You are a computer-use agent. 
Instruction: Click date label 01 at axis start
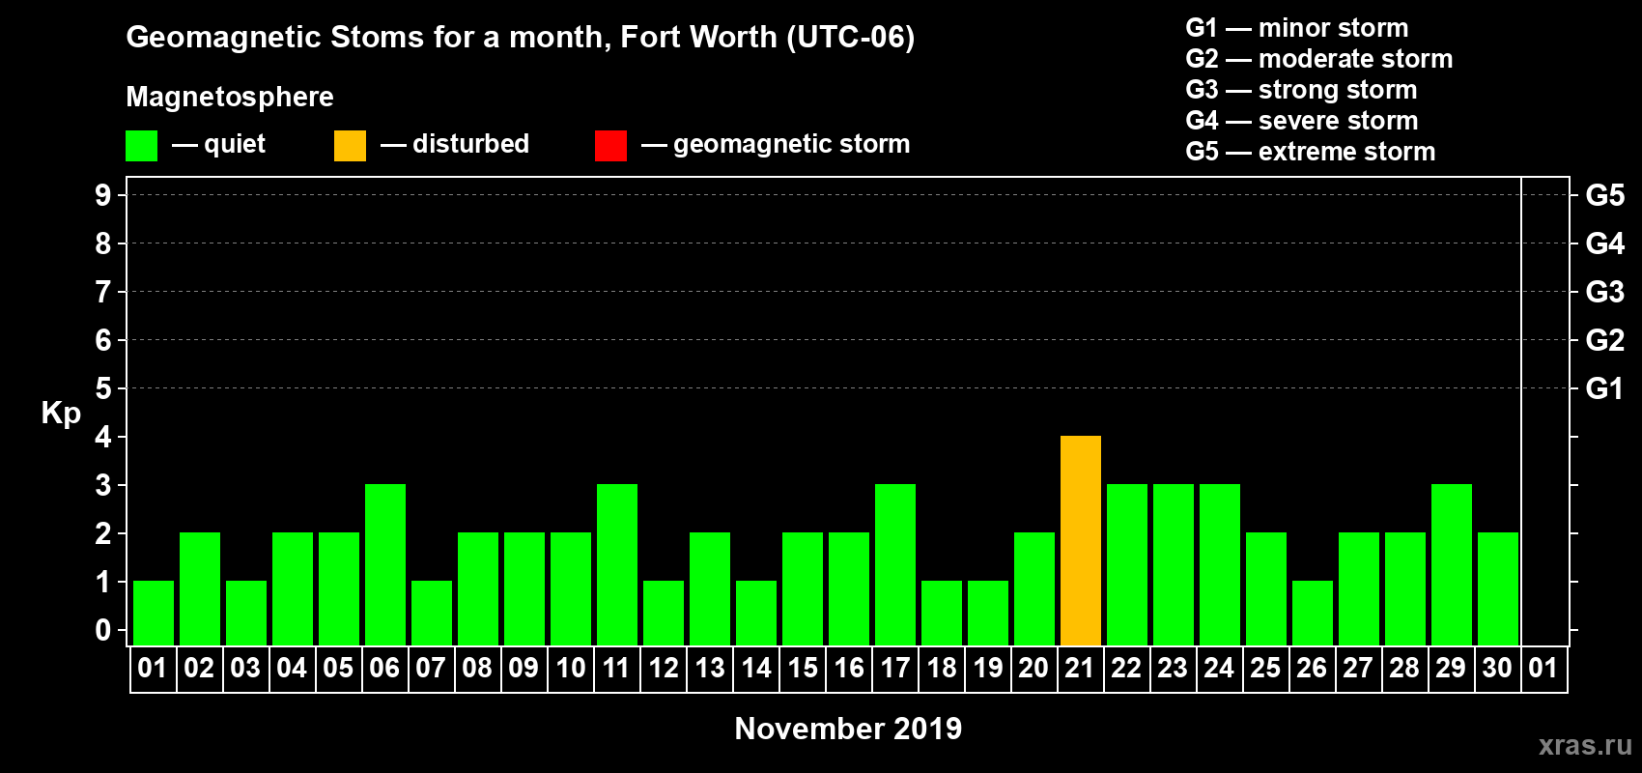click(153, 669)
